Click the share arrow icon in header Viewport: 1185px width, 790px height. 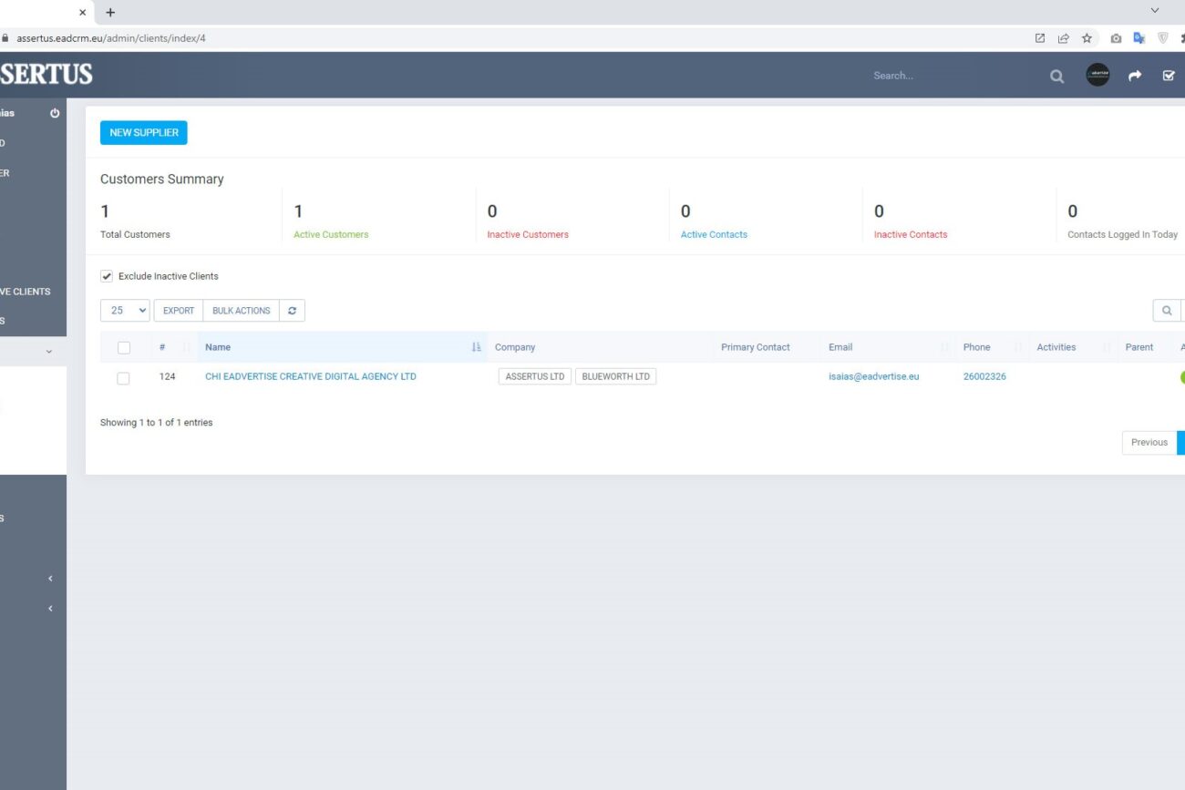pos(1135,77)
